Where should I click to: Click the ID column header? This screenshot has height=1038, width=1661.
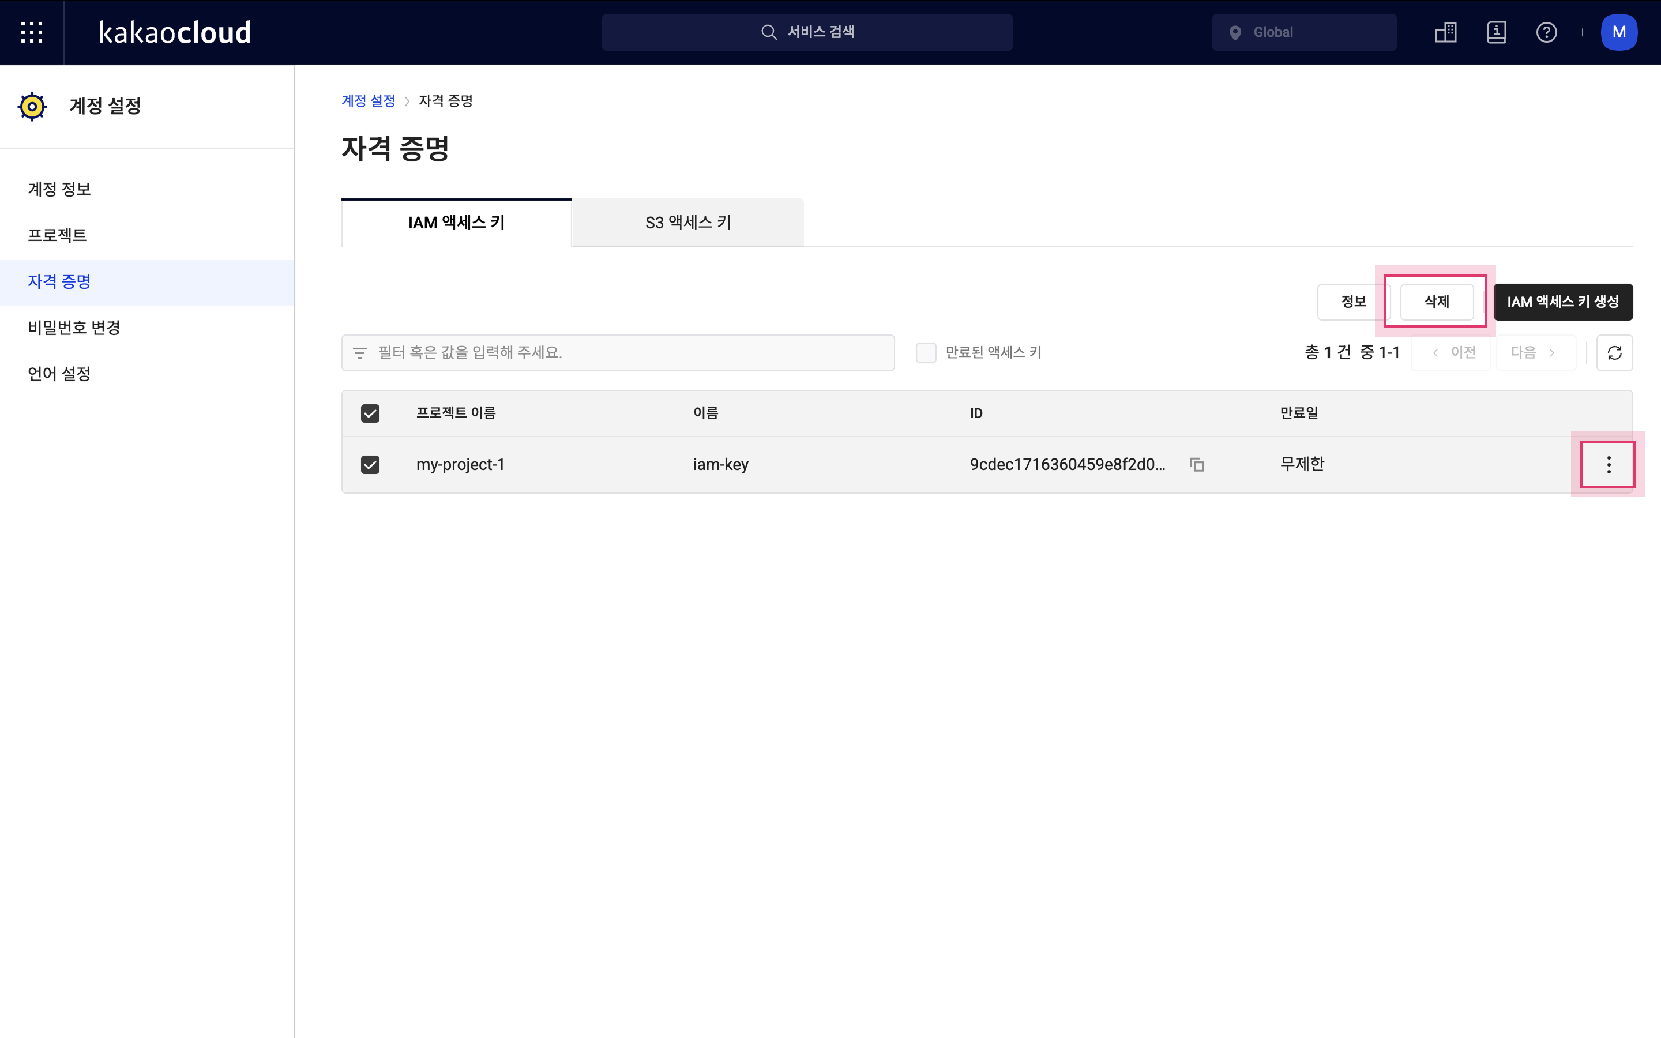click(x=976, y=413)
